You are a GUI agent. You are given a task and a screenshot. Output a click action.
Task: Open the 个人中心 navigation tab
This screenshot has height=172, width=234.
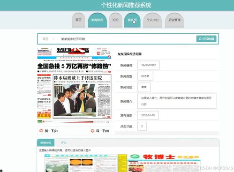(x=152, y=20)
